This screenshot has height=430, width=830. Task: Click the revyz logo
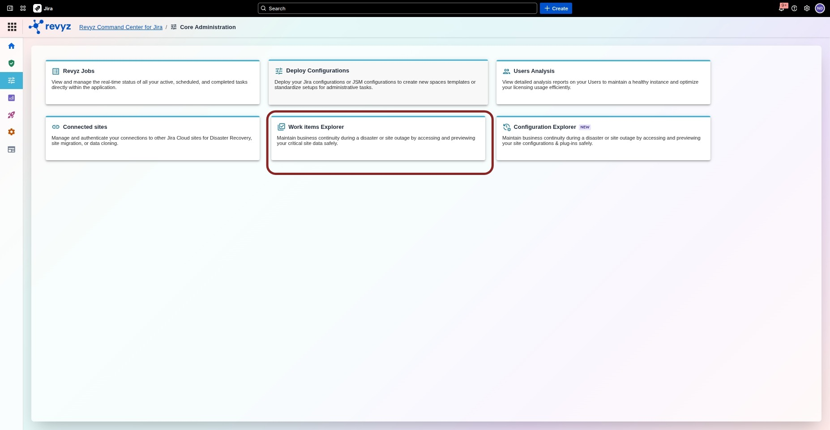point(50,27)
